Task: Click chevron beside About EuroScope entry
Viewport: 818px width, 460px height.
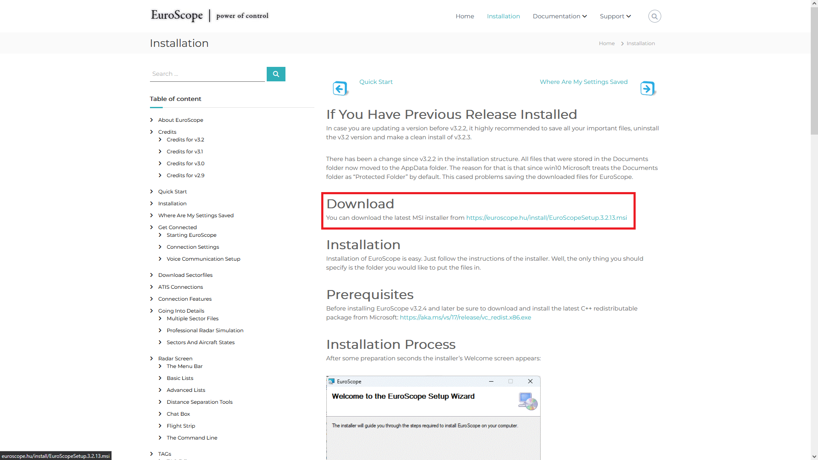Action: [152, 120]
